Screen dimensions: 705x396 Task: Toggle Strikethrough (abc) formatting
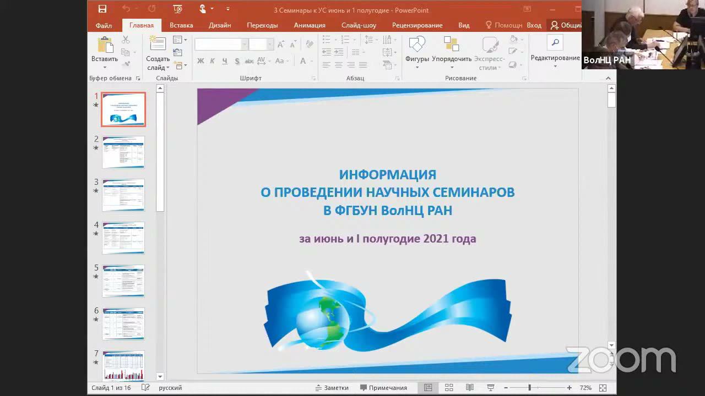tap(249, 61)
